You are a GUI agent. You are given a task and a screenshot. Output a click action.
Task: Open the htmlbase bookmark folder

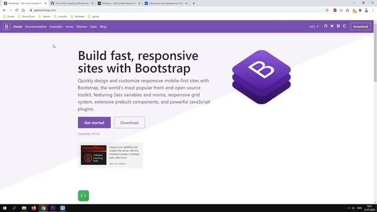coord(77,16)
